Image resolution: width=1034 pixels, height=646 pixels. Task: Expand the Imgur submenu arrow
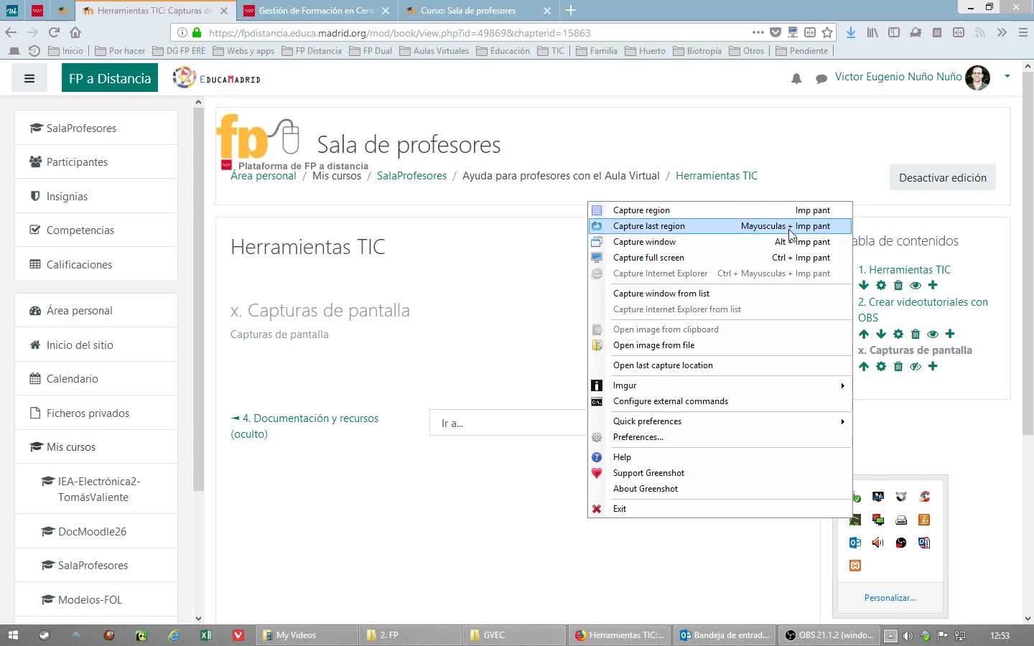(x=842, y=385)
